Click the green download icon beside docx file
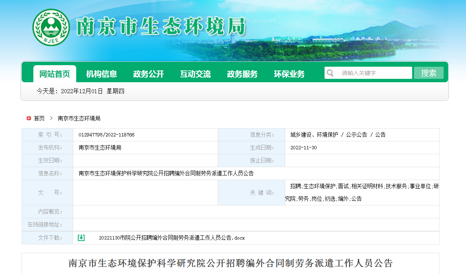This screenshot has height=274, width=466. [x=81, y=238]
